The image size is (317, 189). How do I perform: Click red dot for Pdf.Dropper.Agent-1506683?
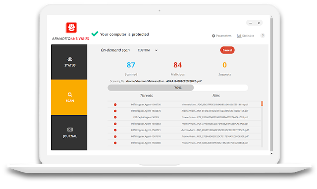click(x=115, y=124)
